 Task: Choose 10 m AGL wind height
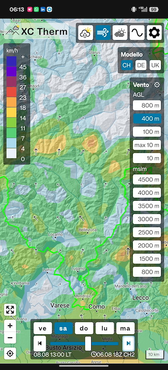pos(147,158)
